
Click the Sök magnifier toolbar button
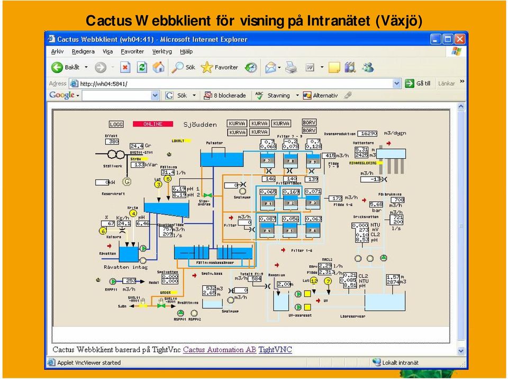pos(184,67)
